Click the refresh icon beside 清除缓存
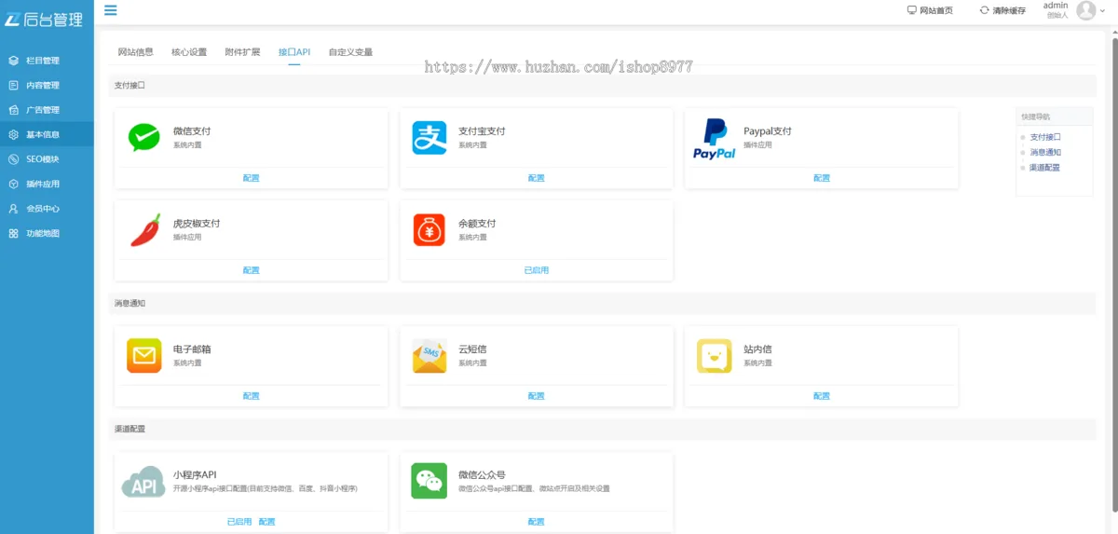Screen dimensions: 1118x534 984,10
